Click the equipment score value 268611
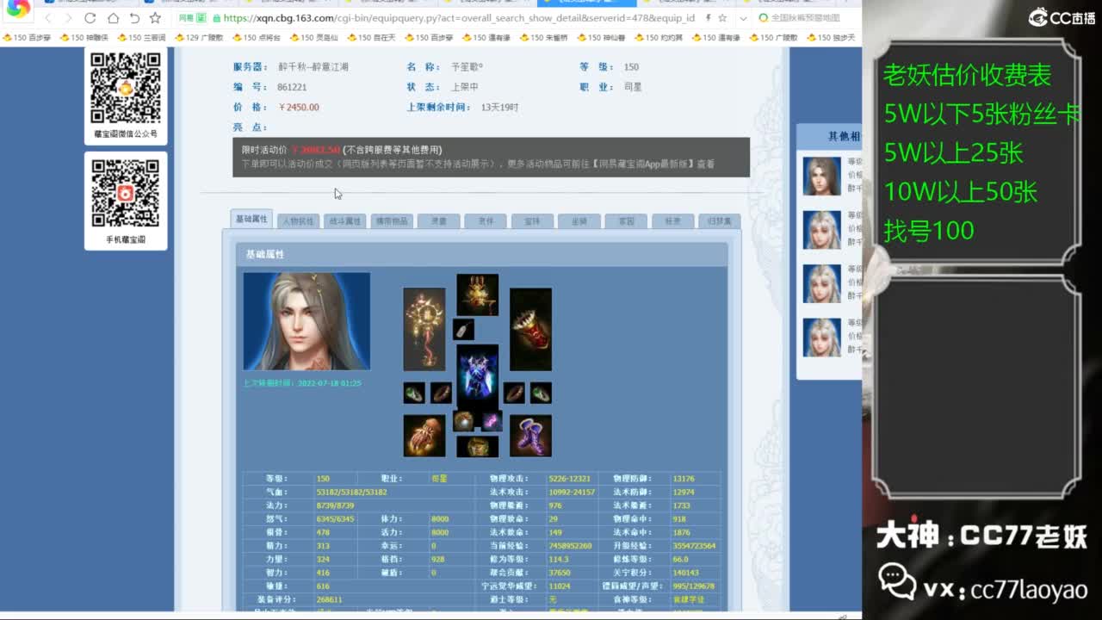The height and width of the screenshot is (620, 1102). coord(329,599)
